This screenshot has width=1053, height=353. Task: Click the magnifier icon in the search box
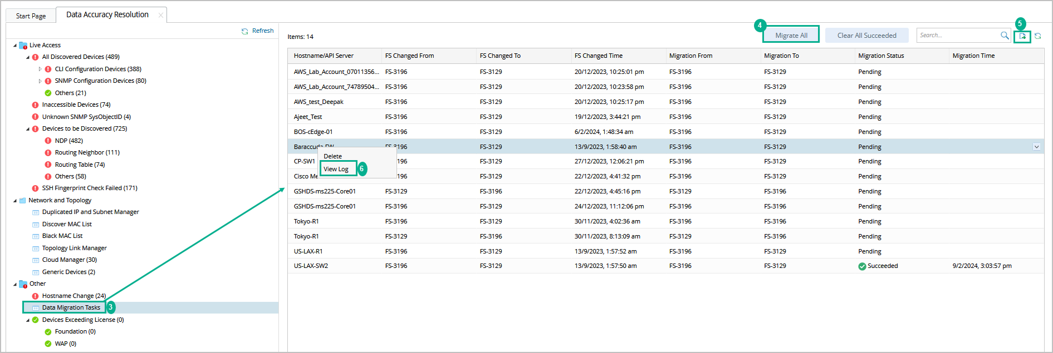1005,36
